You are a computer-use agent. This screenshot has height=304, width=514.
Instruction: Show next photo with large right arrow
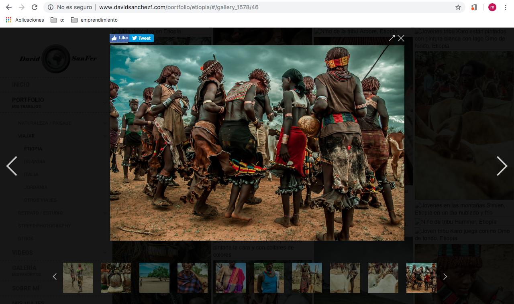tap(502, 166)
